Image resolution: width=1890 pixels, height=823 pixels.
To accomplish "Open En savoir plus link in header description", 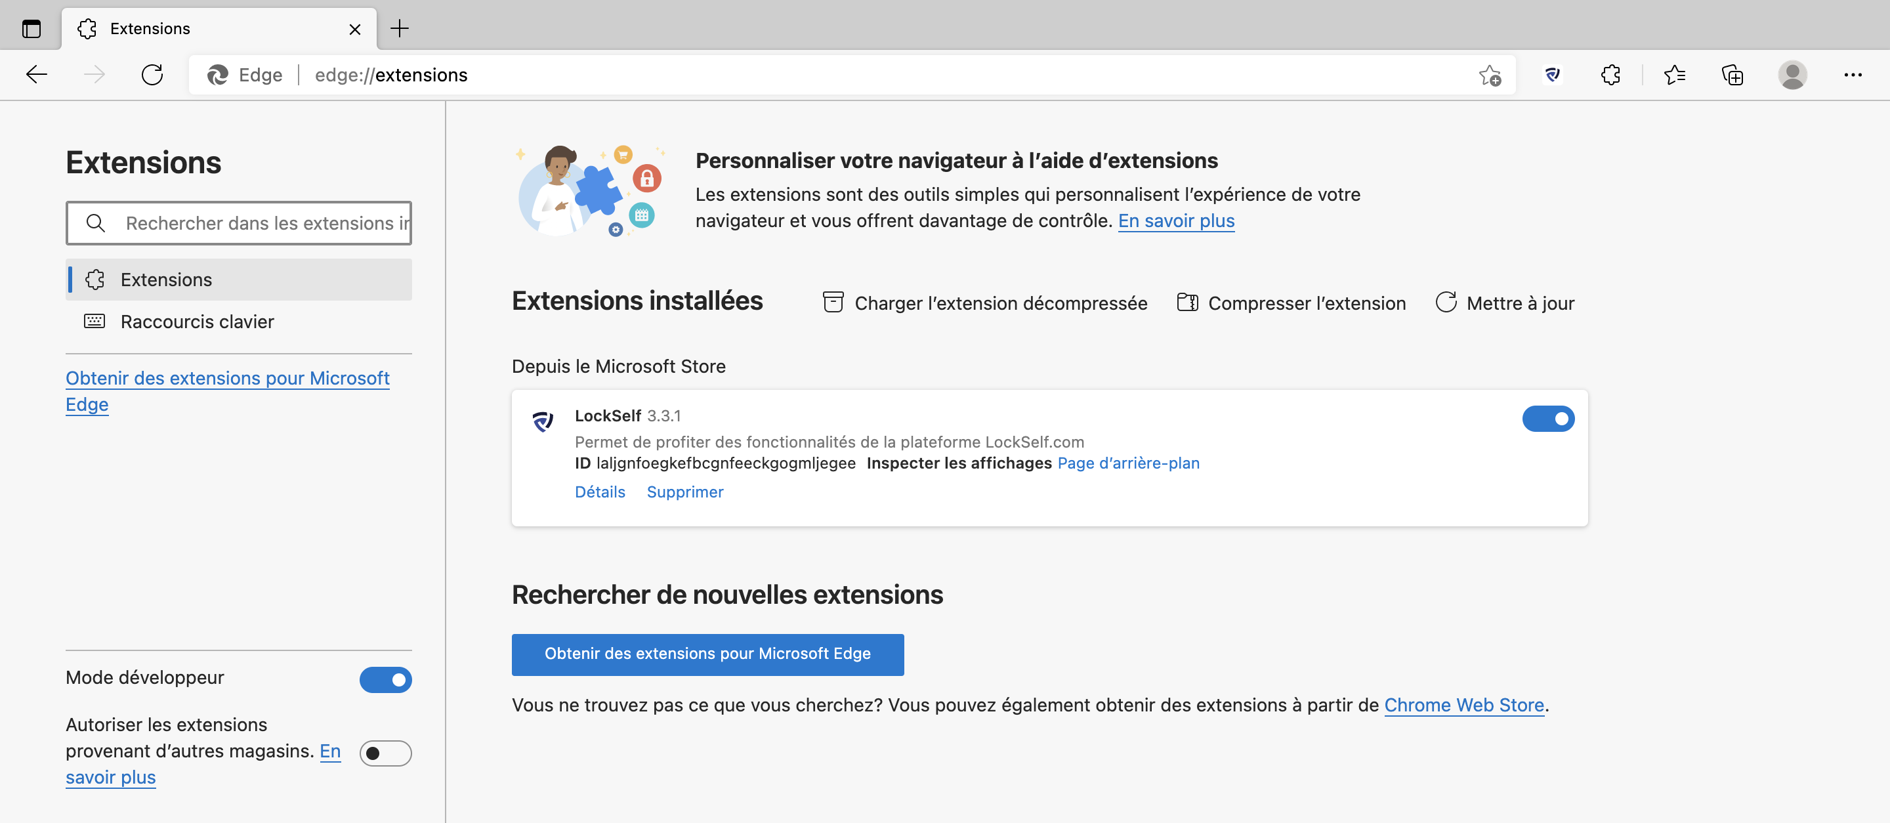I will [1176, 221].
